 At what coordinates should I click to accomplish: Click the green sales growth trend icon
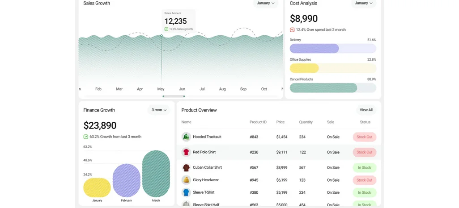[166, 29]
